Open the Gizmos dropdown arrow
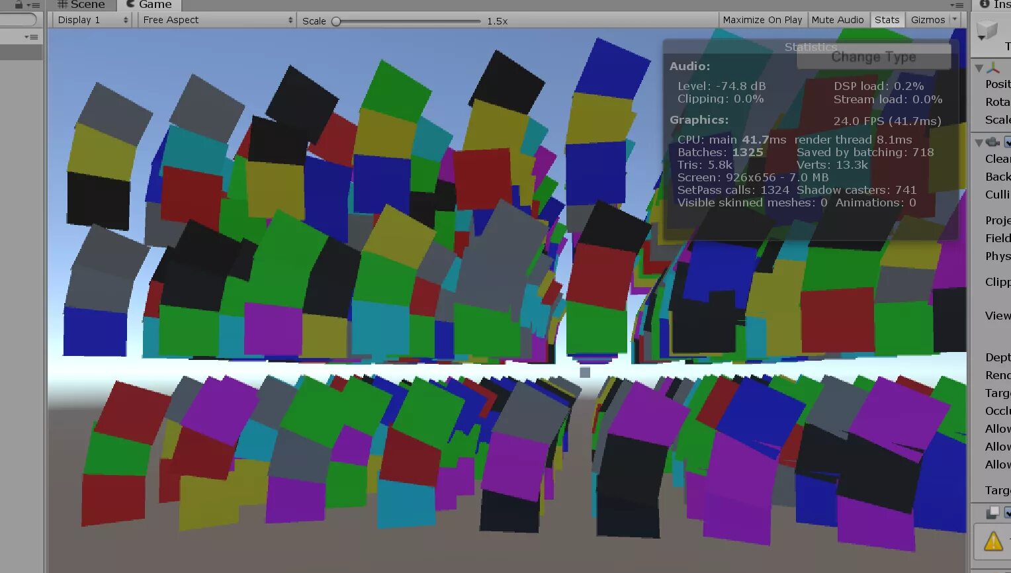Screen dimensions: 1011x573 (955, 20)
